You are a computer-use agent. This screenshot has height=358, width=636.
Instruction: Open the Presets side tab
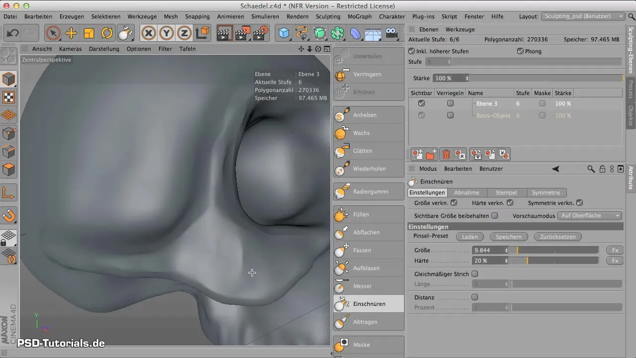(631, 89)
